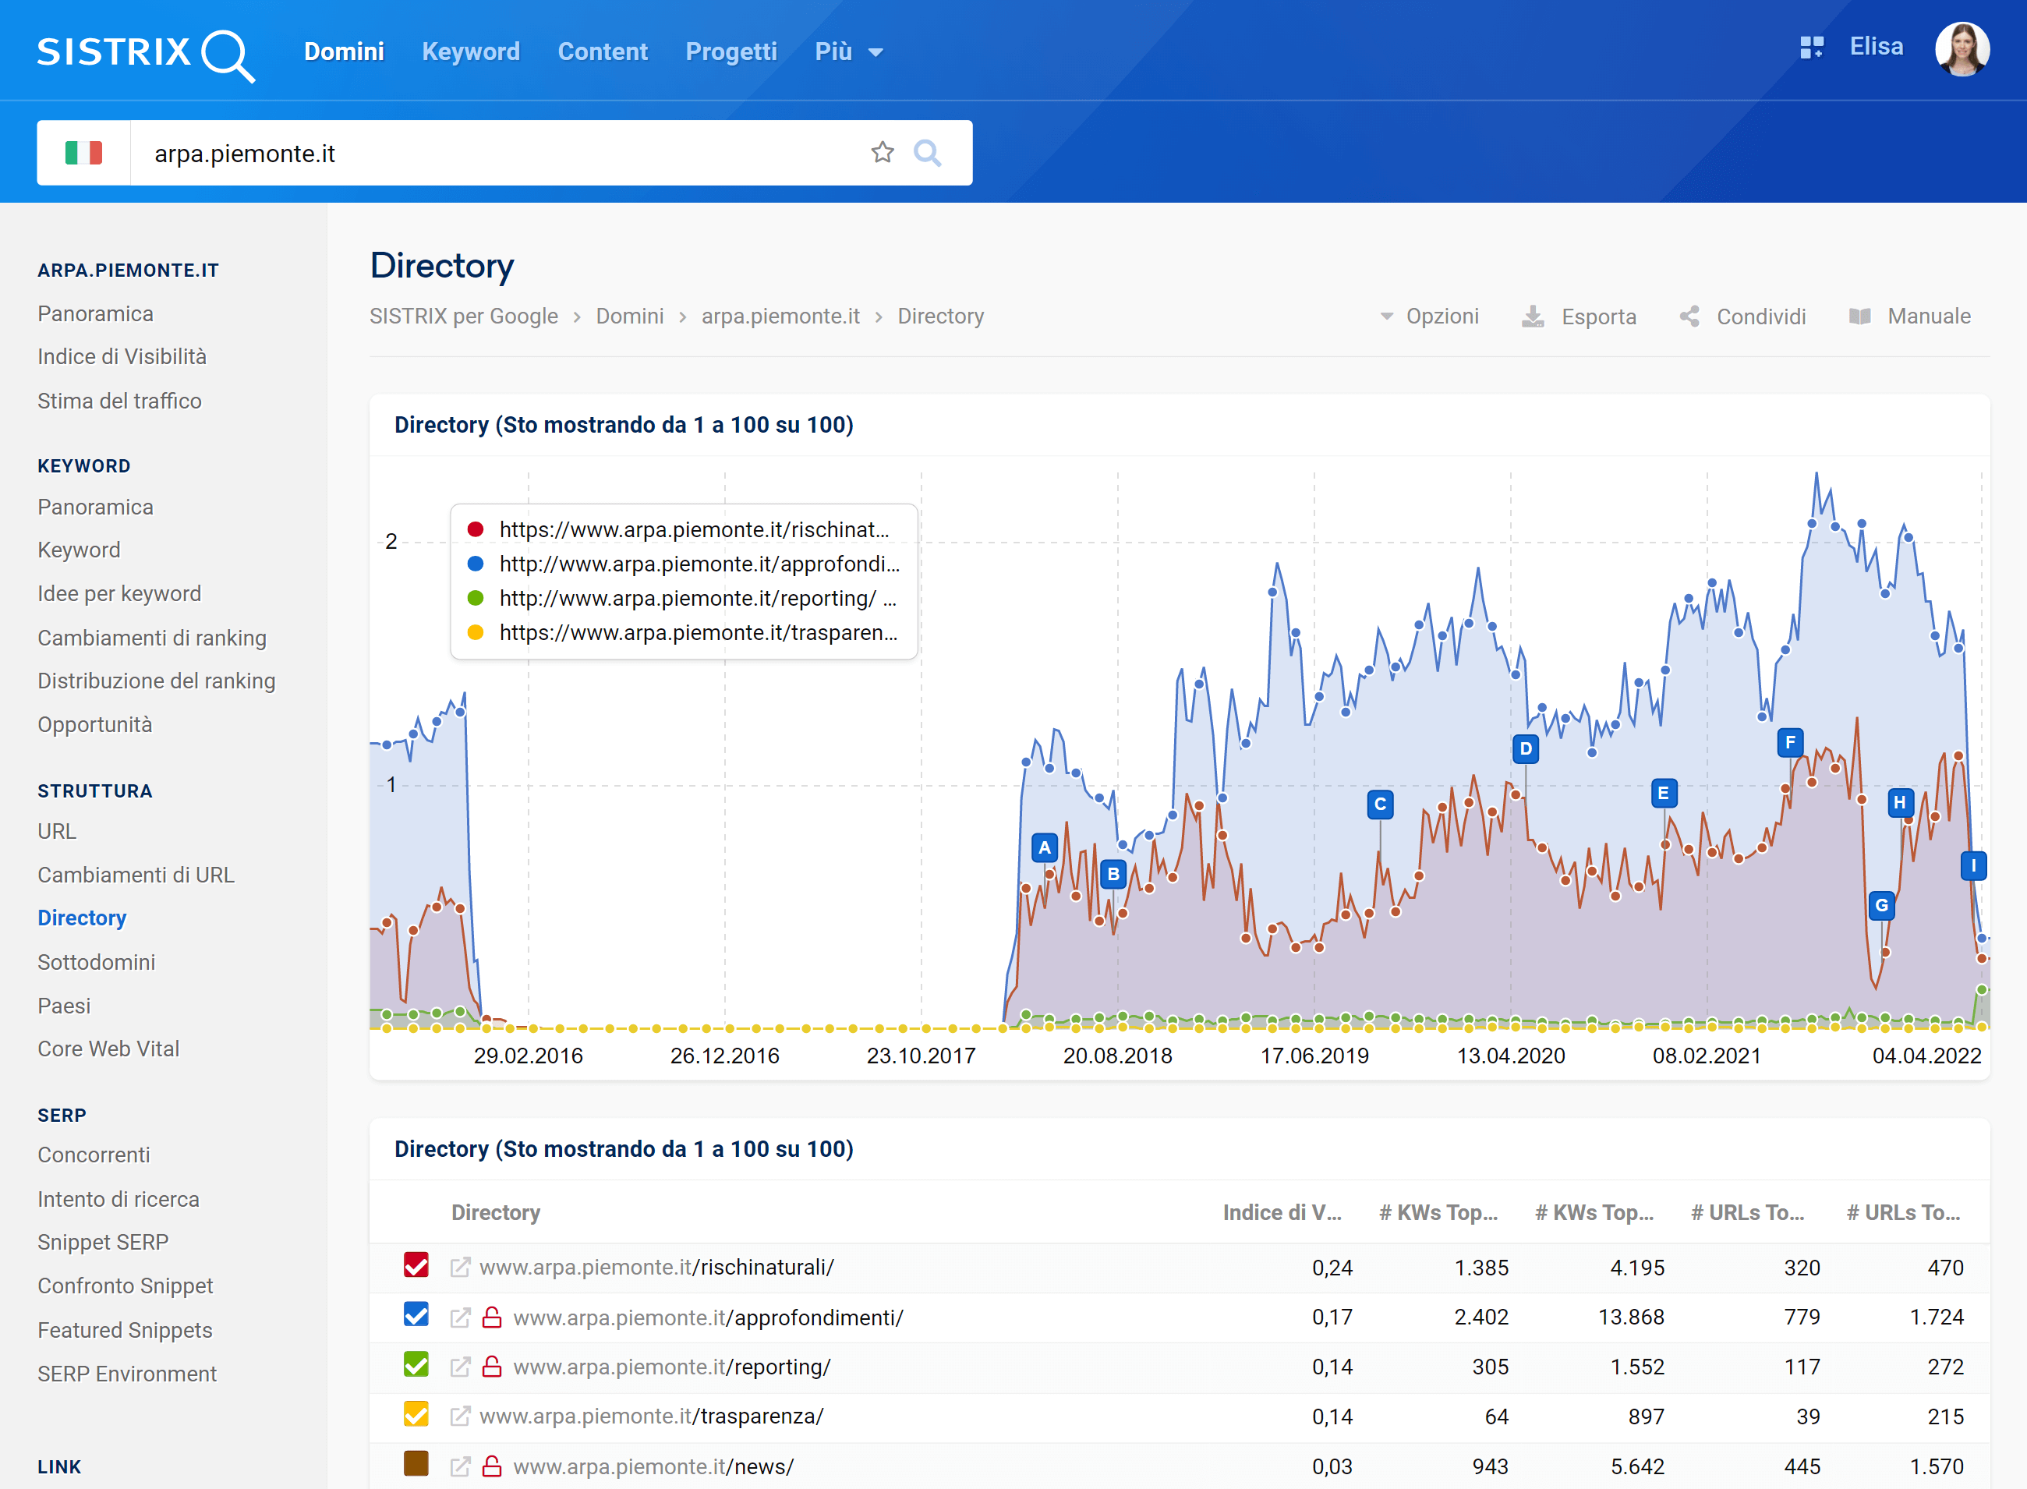Click the blue approfondimenti legend dot
Screen dimensions: 2027x1489
click(x=476, y=564)
